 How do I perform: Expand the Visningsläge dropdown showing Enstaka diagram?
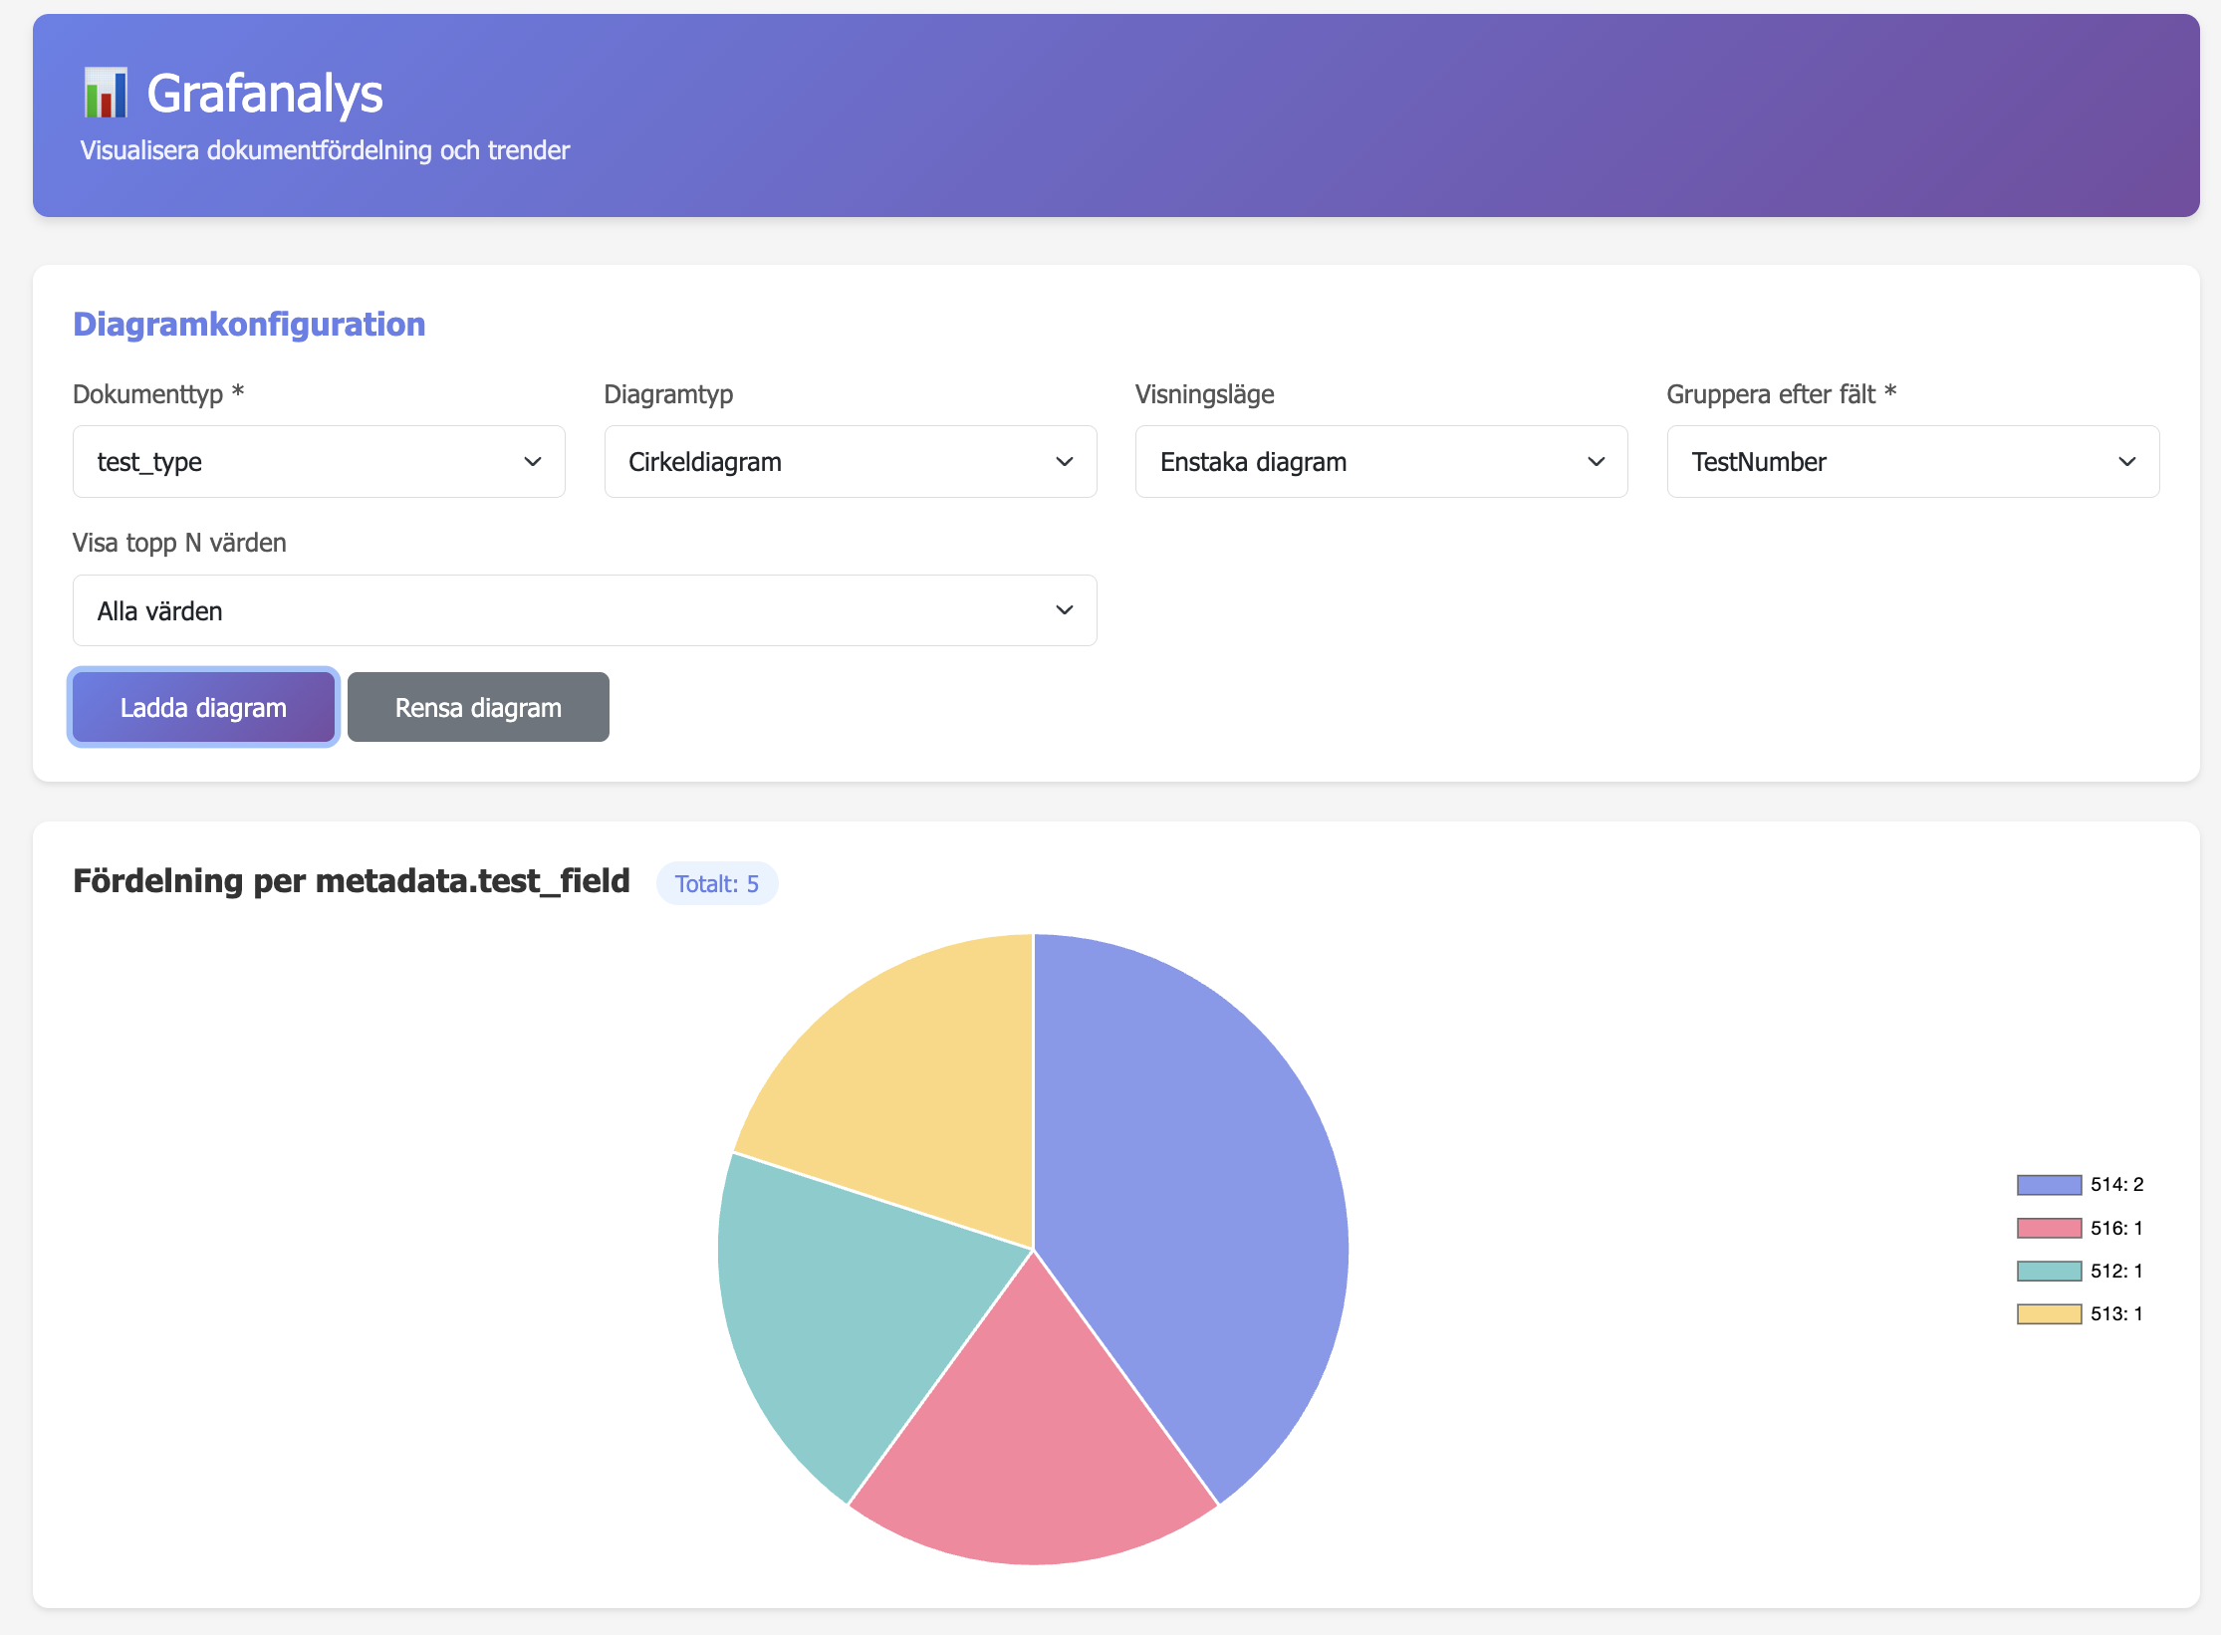click(1380, 462)
